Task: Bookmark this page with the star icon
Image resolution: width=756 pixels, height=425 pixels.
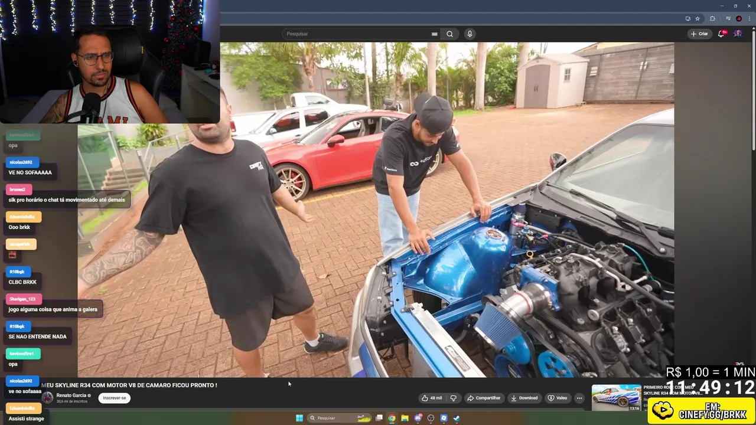Action: tap(698, 18)
